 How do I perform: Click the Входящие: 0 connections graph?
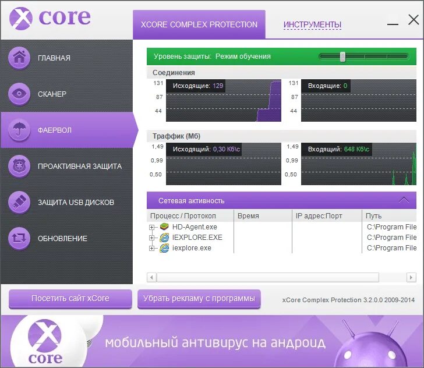tap(359, 100)
